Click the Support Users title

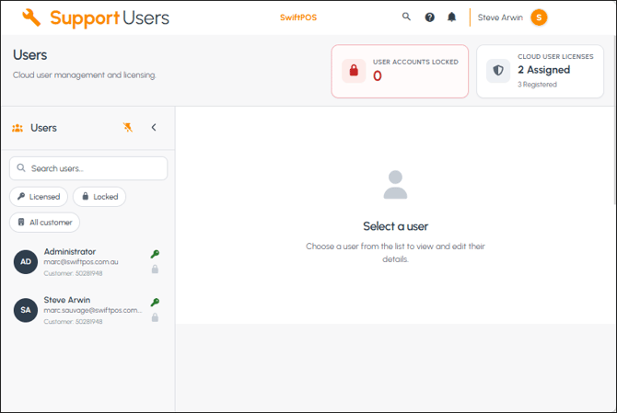(110, 17)
